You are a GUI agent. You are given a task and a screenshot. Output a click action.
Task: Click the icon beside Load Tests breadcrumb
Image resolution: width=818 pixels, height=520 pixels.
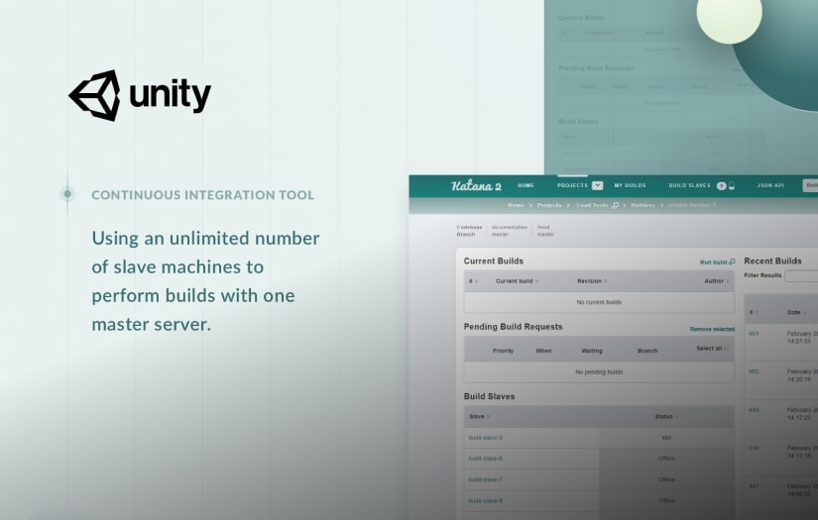[615, 205]
